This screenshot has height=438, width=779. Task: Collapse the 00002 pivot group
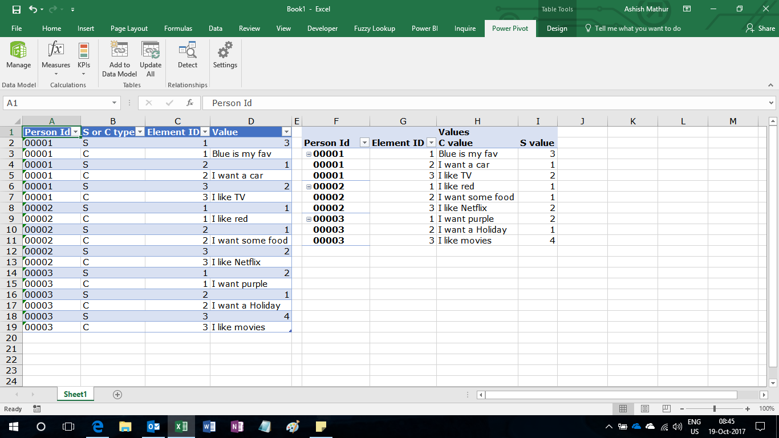coord(309,186)
